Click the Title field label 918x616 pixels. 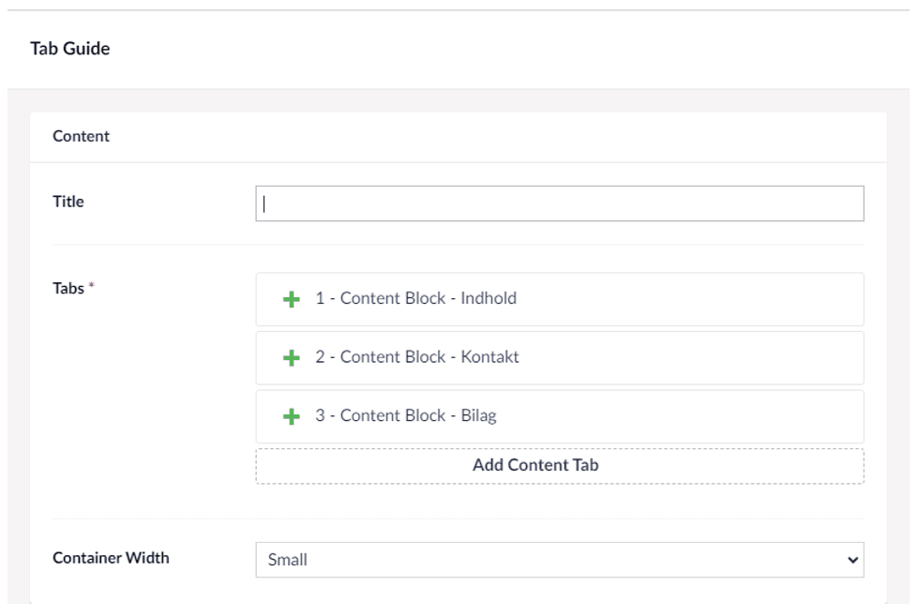tap(68, 202)
